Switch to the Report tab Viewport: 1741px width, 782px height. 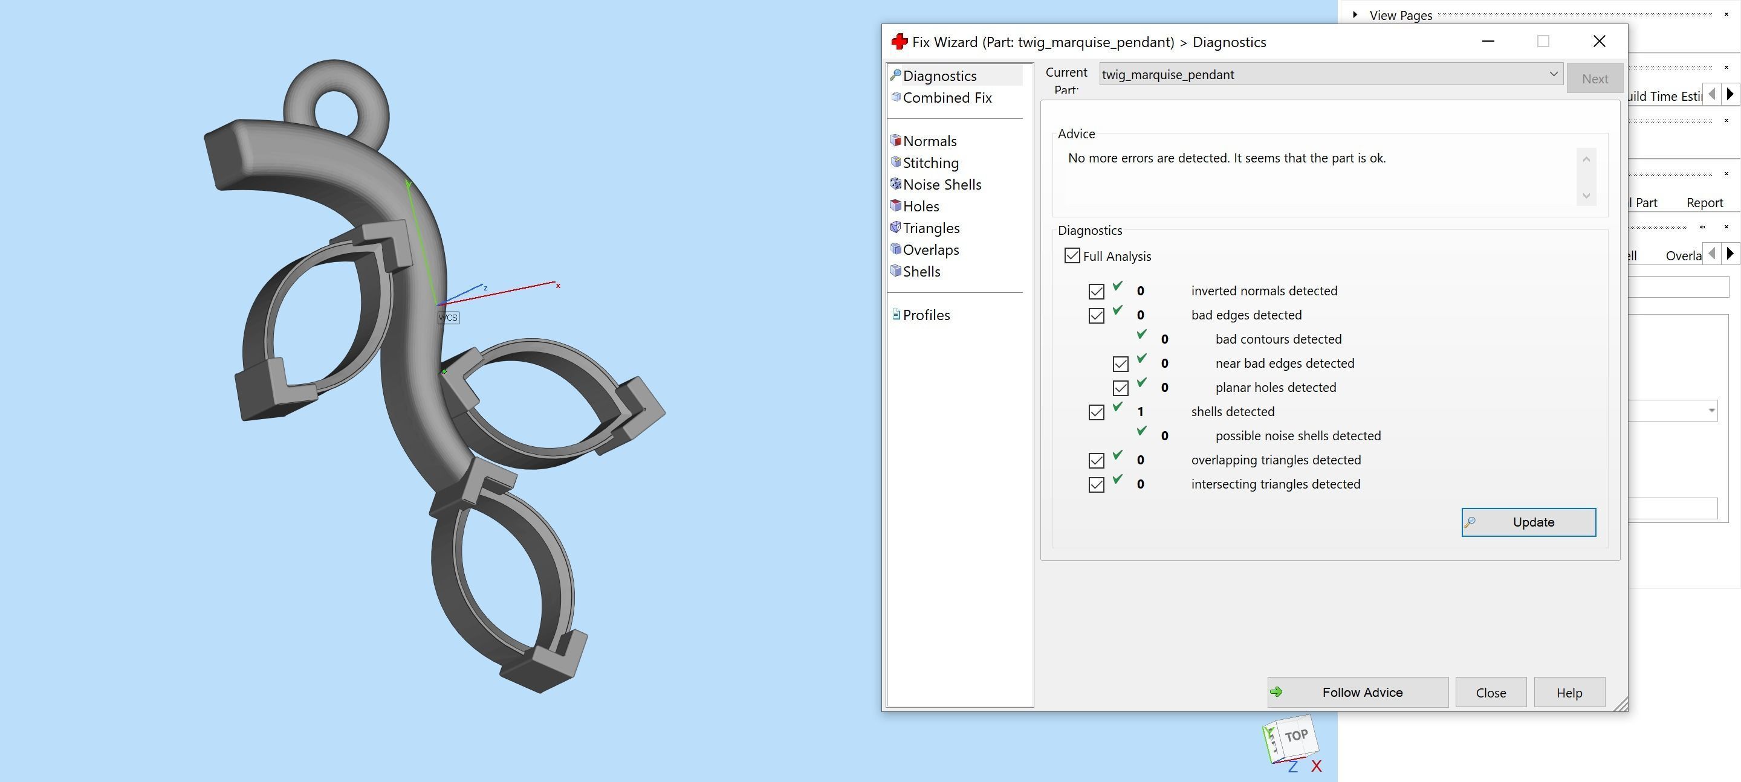(1704, 202)
